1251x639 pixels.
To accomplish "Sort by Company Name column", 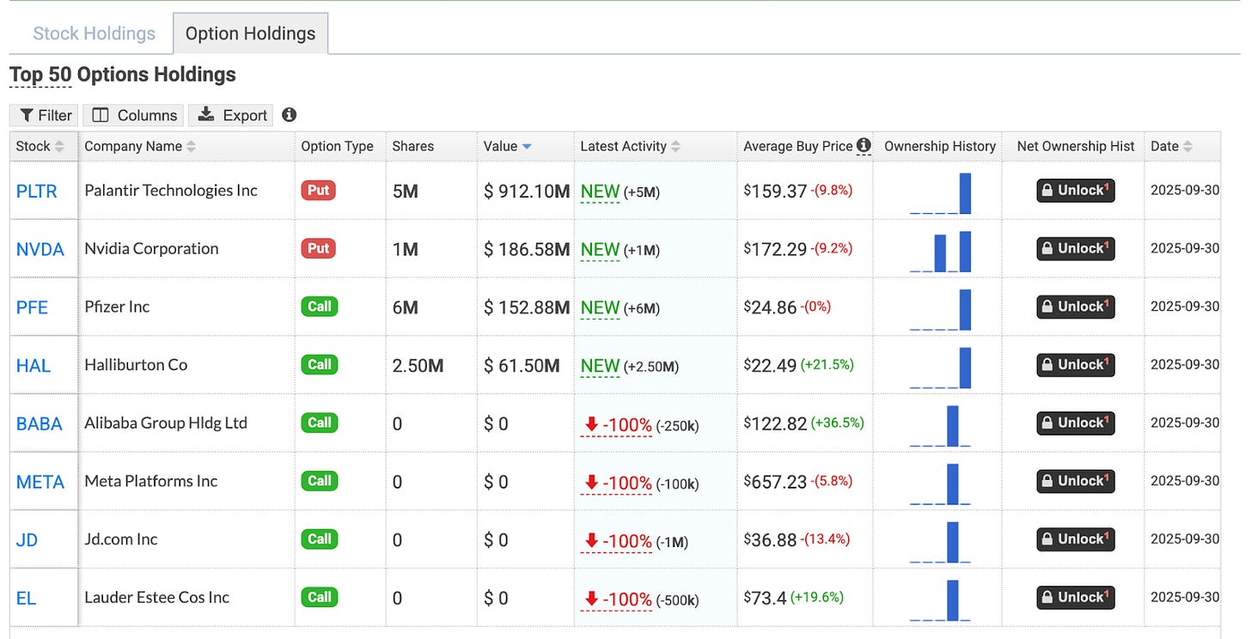I will tap(140, 146).
